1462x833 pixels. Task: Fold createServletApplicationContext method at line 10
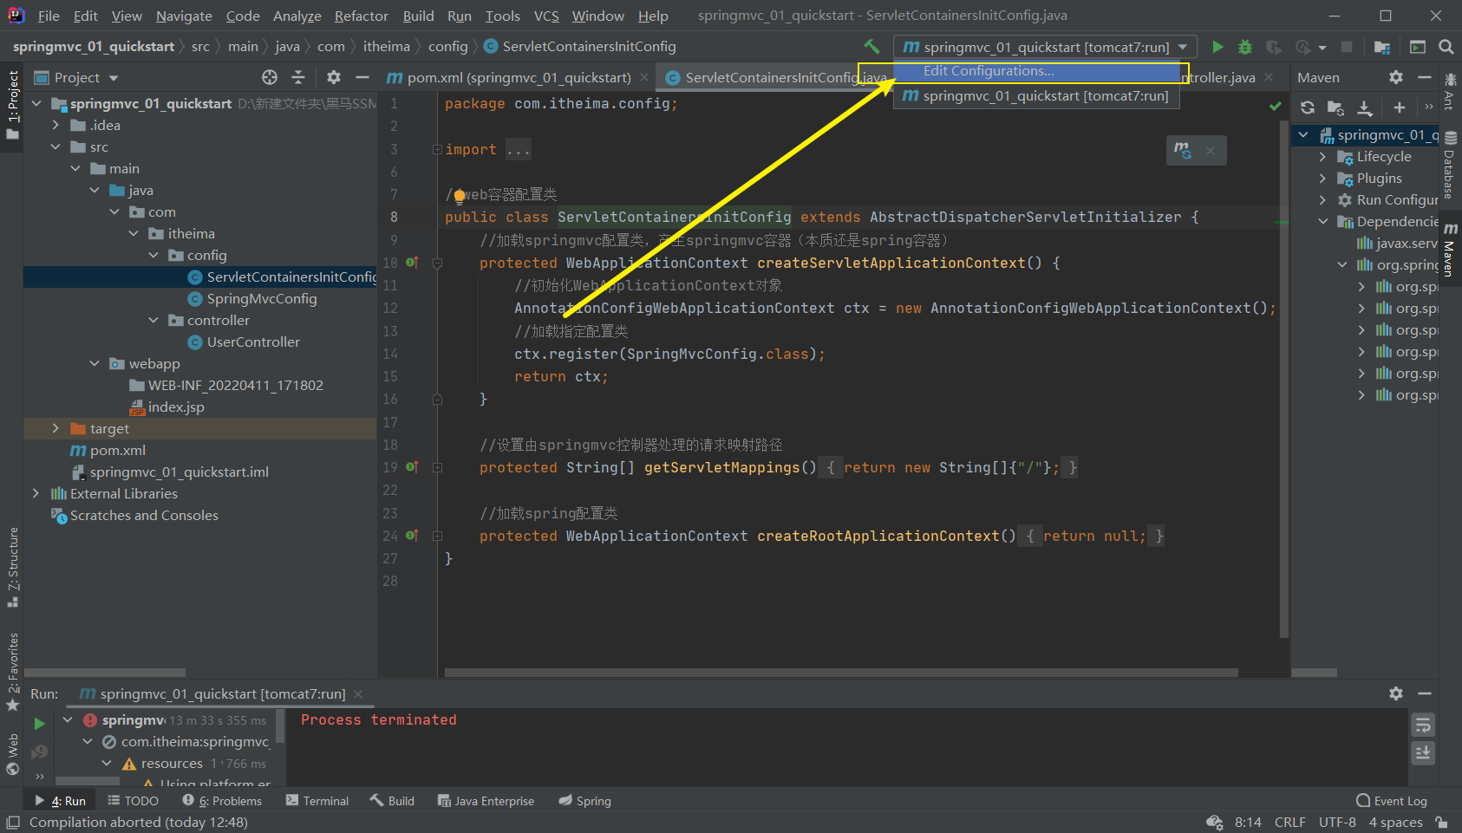click(437, 263)
